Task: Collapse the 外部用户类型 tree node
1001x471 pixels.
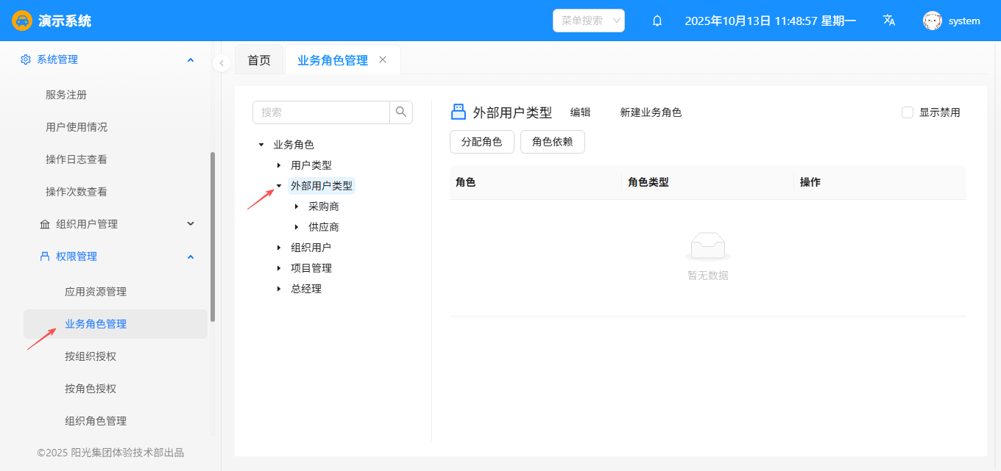Action: click(x=279, y=186)
